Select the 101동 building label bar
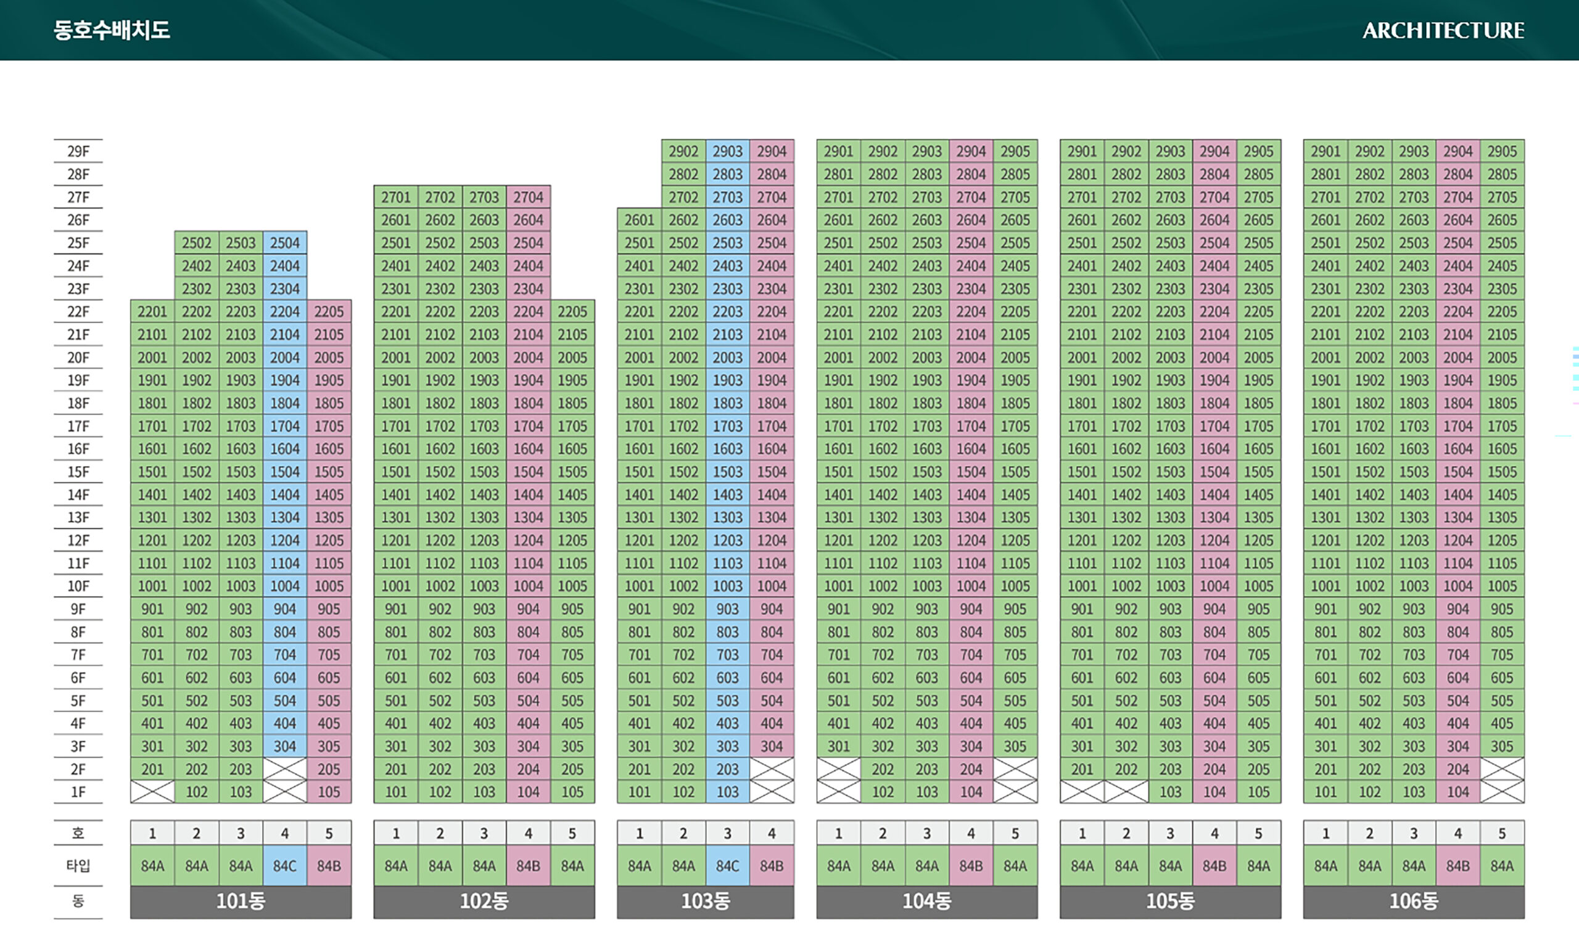The width and height of the screenshot is (1579, 944). [x=241, y=901]
